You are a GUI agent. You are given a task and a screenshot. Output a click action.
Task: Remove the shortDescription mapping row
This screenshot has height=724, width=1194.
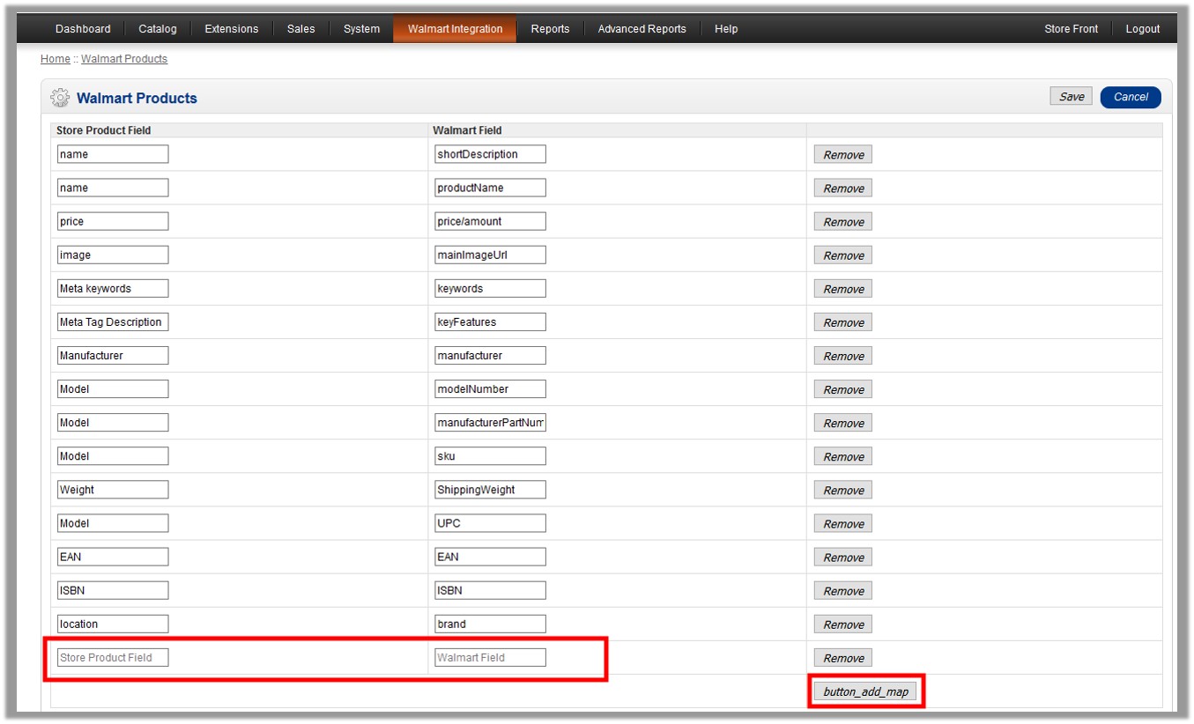pyautogui.click(x=843, y=155)
